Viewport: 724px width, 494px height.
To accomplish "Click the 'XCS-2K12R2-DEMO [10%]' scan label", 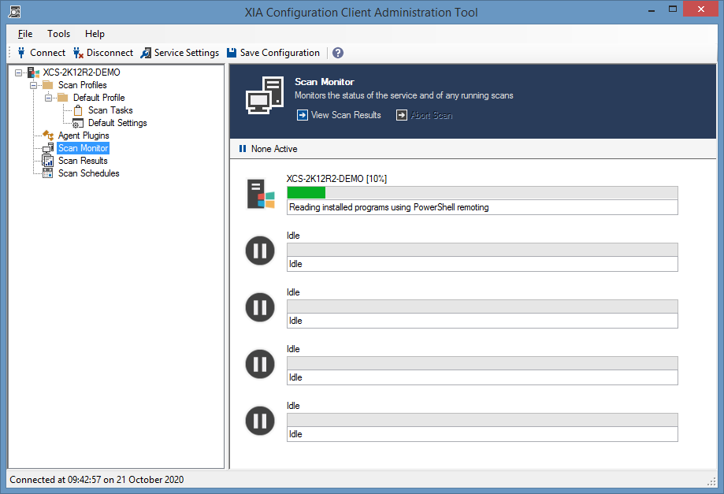I will click(336, 179).
